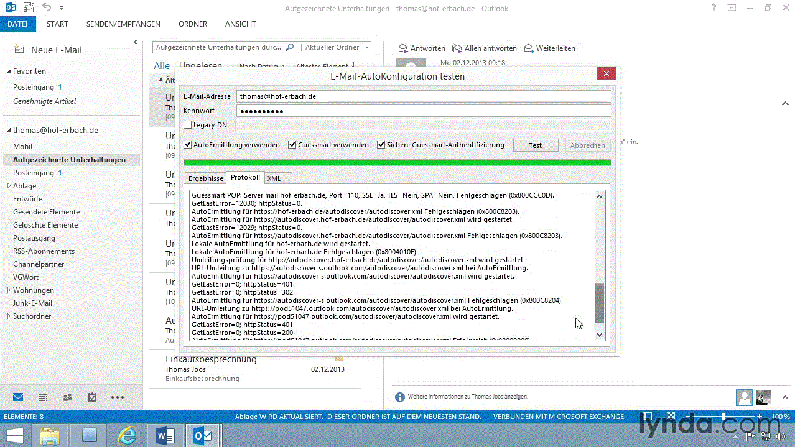This screenshot has width=795, height=447.
Task: Click the Neue E-Mail envelope icon
Action: click(20, 50)
